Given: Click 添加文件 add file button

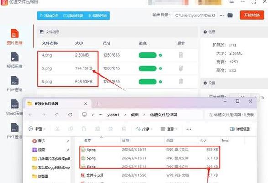Looking at the screenshot, I should [50, 16].
